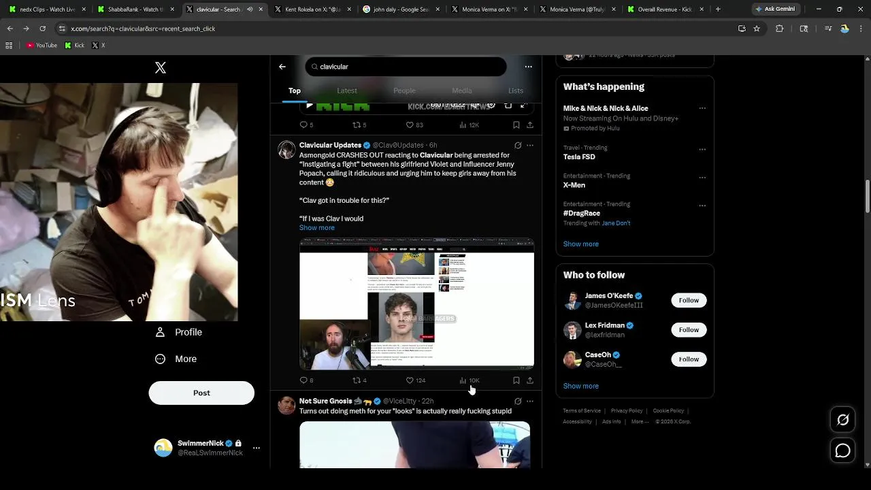Open Grok floating button
This screenshot has width=871, height=490.
point(842,420)
